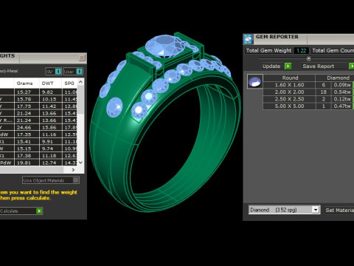Click the weights table scroll right arrow
The image size is (354, 266).
click(73, 170)
